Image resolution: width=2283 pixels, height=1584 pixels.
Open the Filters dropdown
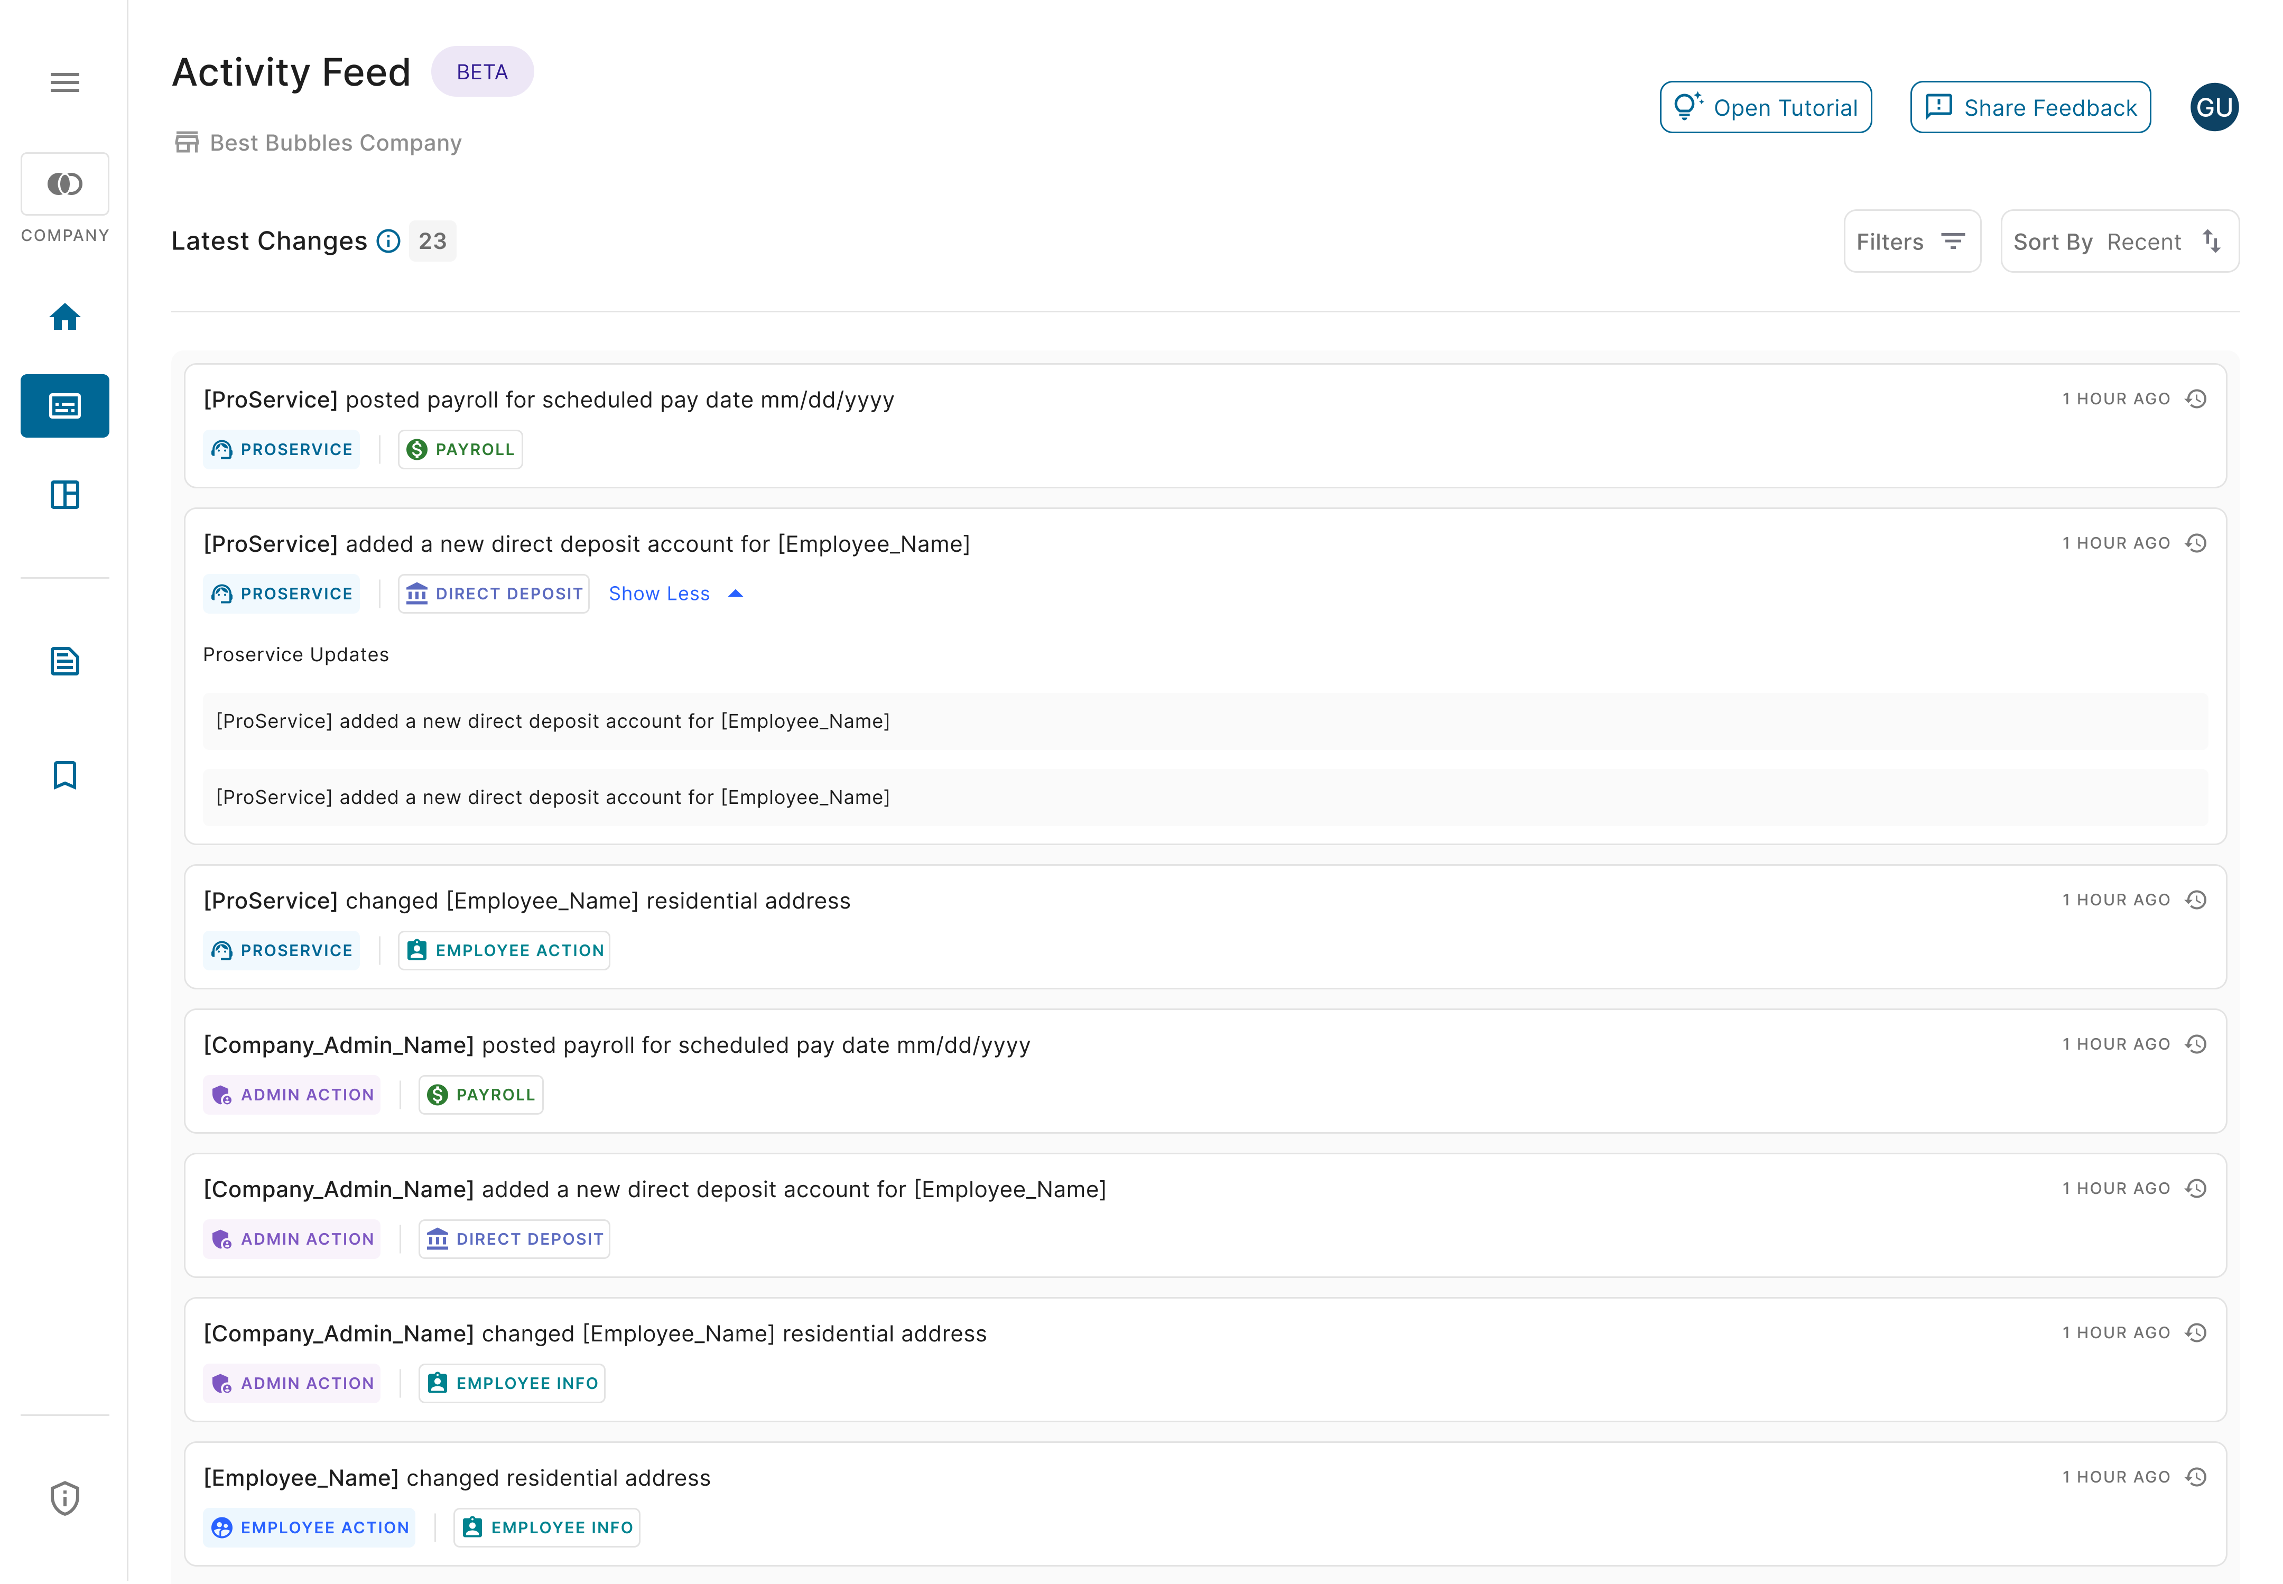(x=1911, y=241)
